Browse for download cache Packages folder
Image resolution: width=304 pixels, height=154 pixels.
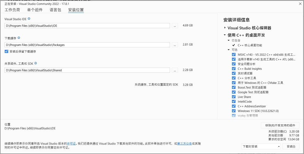pos(175,45)
